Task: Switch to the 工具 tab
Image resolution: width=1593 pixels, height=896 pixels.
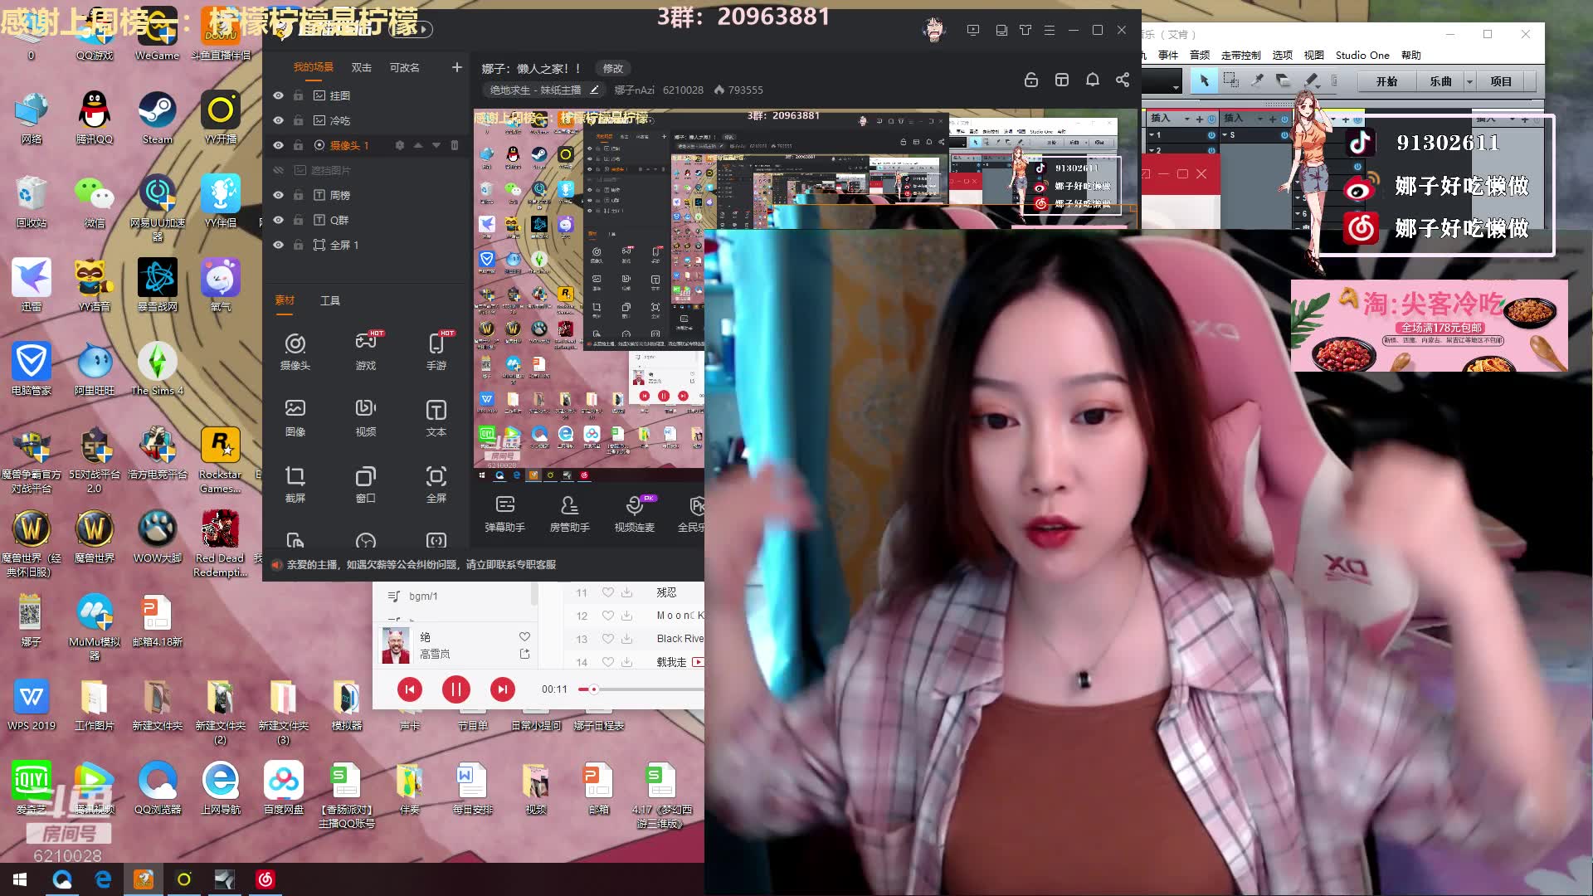Action: 331,300
